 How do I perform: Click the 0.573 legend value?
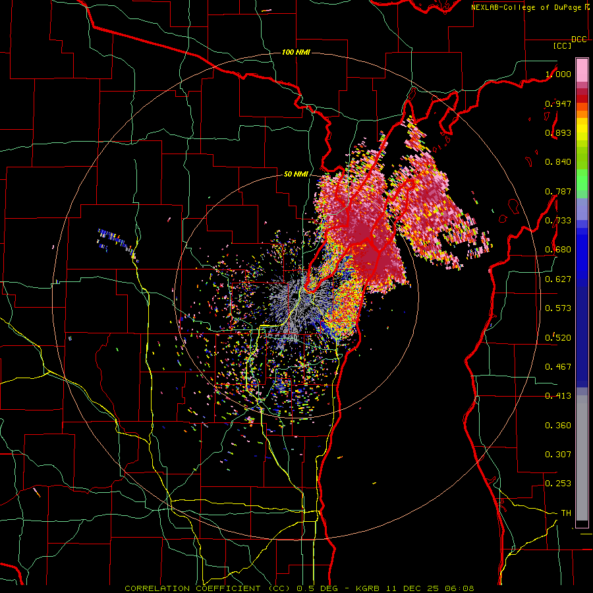coord(558,308)
